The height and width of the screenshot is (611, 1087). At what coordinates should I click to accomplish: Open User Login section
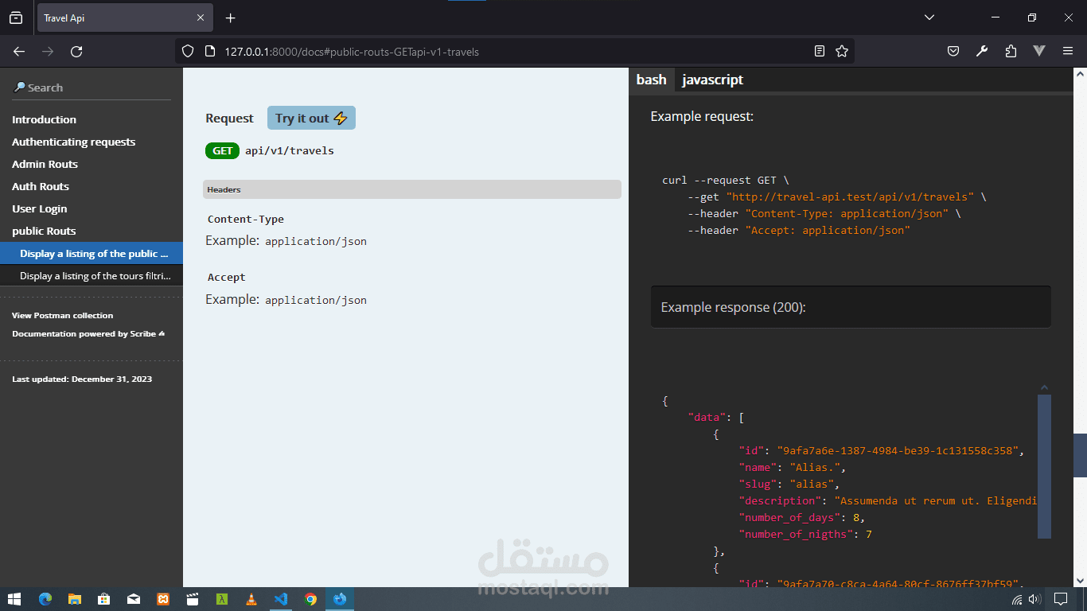40,208
